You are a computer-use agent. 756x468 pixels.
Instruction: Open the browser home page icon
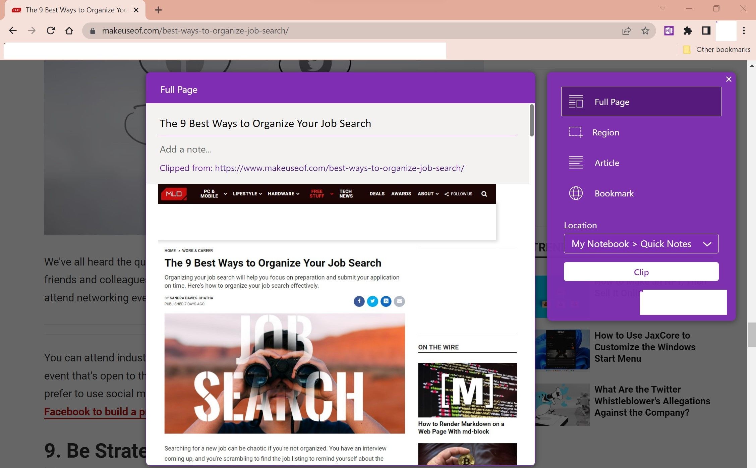69,31
